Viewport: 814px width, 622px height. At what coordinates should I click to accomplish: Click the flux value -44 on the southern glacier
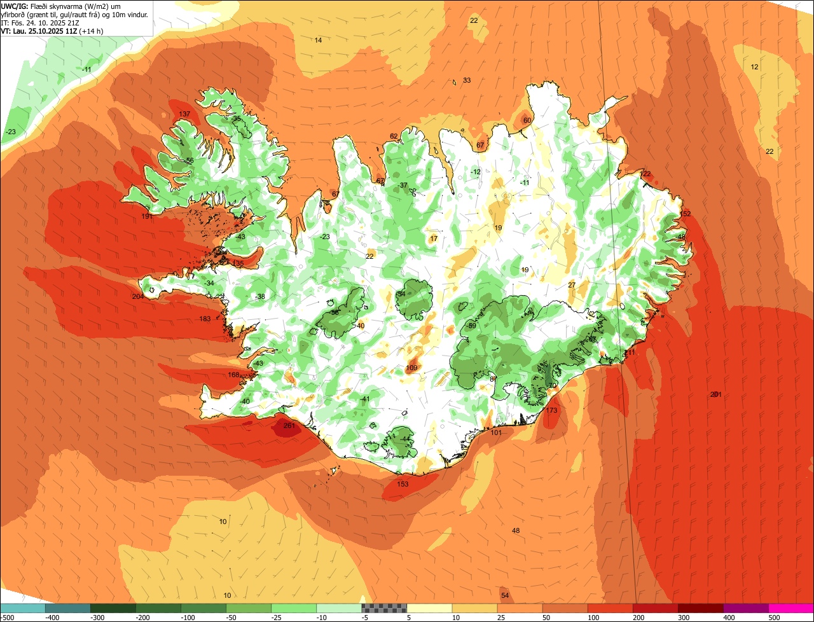(405, 439)
